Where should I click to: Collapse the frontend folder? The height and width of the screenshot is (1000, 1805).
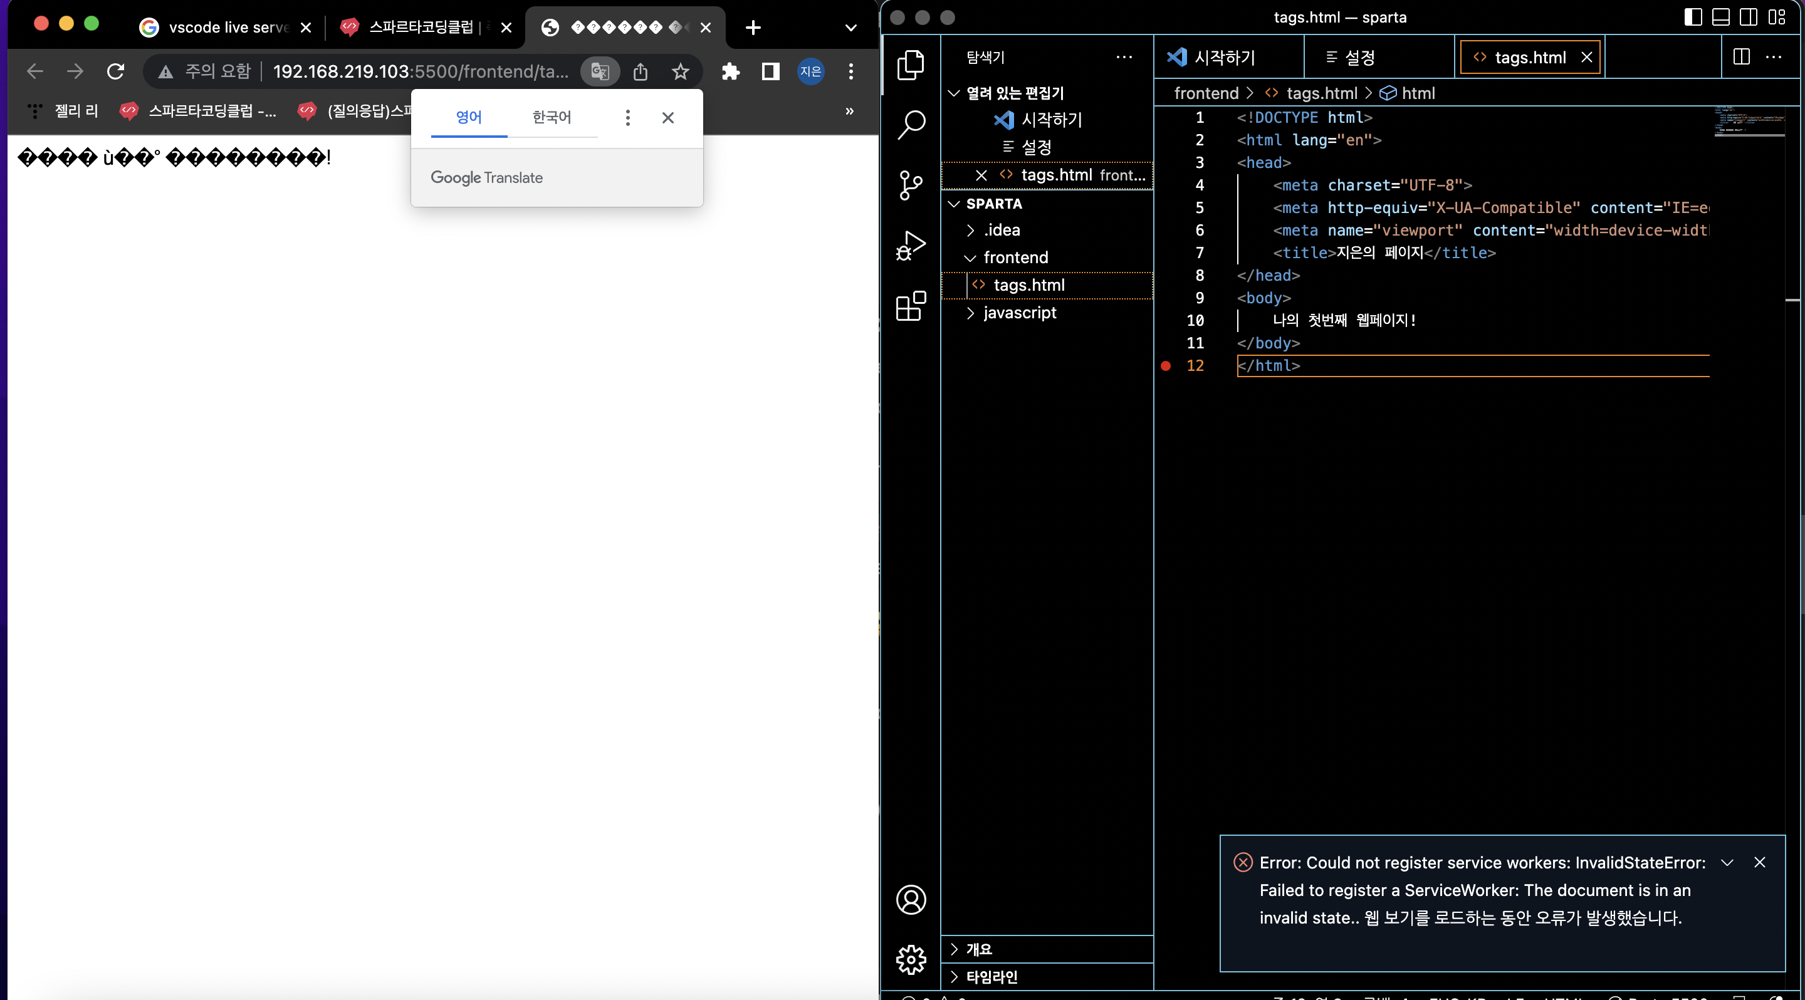(x=1047, y=258)
